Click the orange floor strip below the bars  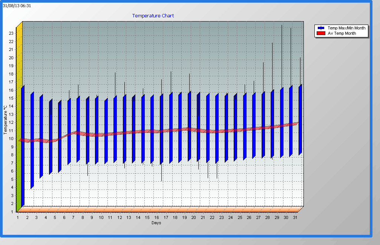click(158, 209)
